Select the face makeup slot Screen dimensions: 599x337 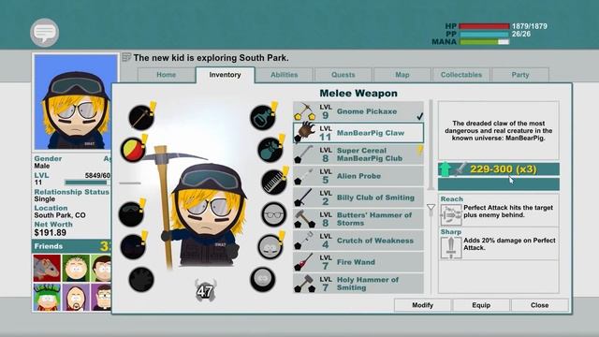[270, 247]
